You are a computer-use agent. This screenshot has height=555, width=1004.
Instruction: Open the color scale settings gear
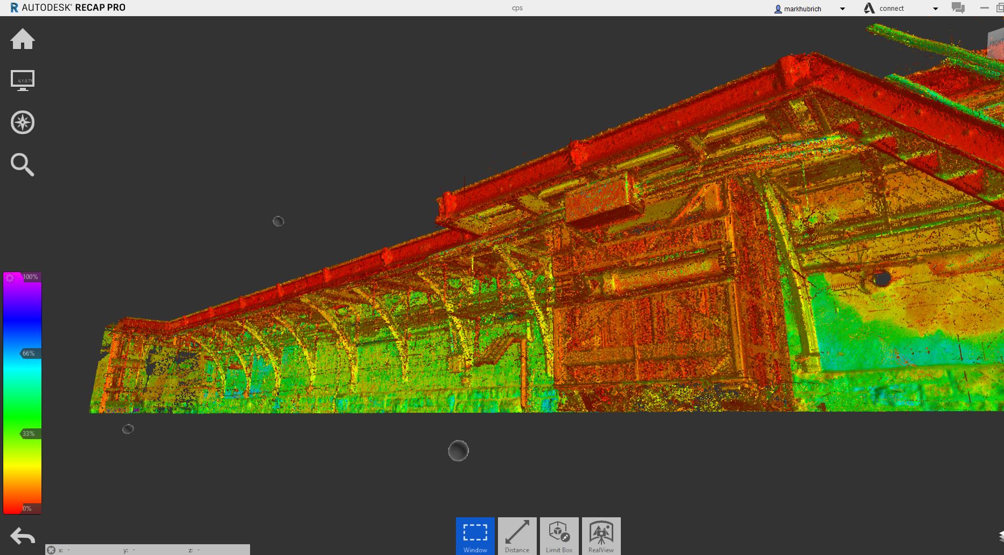point(10,277)
